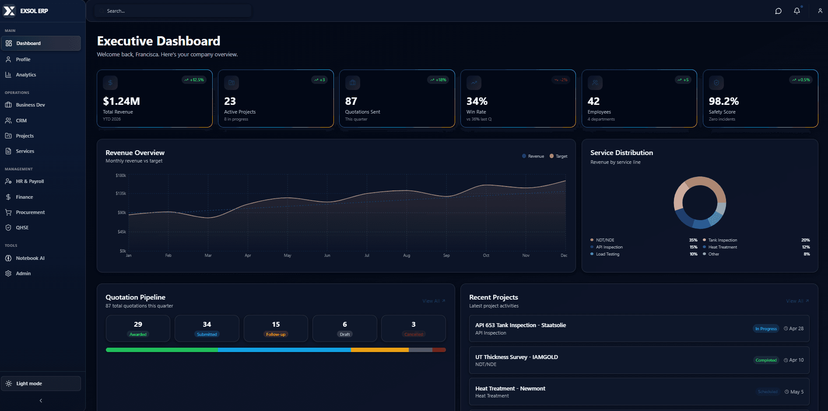Open the chat messages icon
Viewport: 828px width, 411px height.
coord(778,11)
